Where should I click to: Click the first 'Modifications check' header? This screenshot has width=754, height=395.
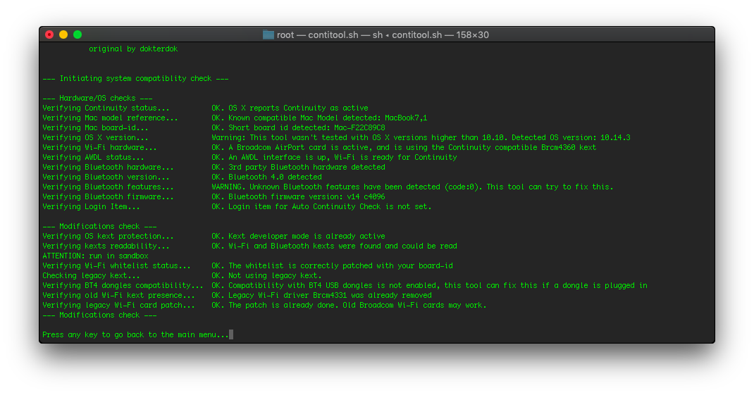(99, 226)
